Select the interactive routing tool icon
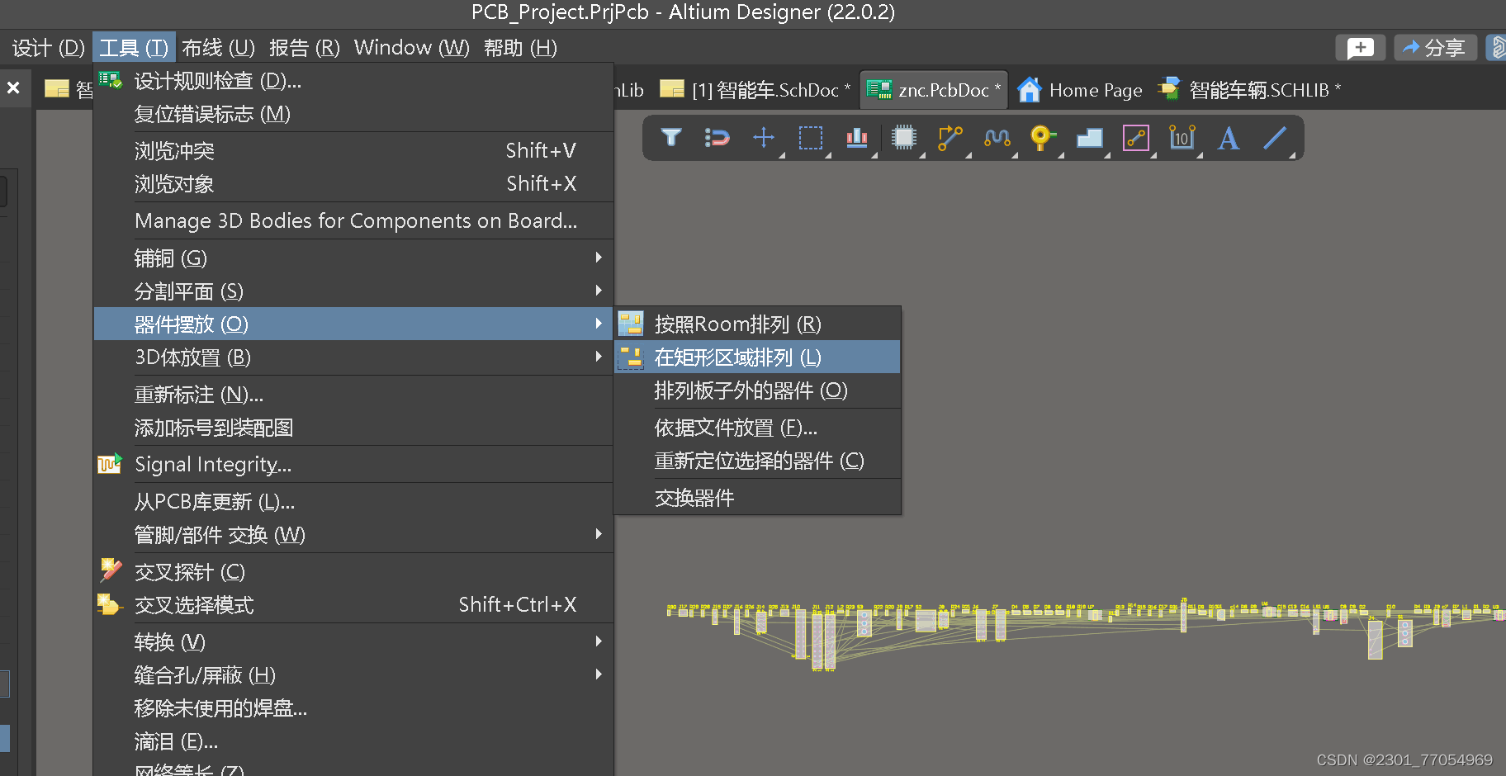This screenshot has height=776, width=1506. (x=950, y=138)
